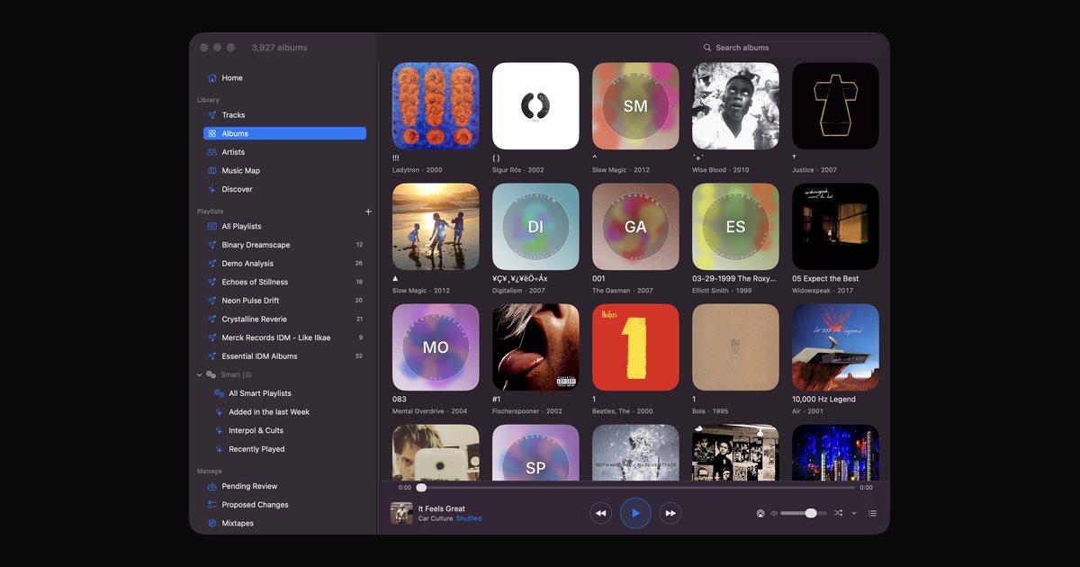The width and height of the screenshot is (1080, 567).
Task: Skip to the next track
Action: click(x=670, y=513)
